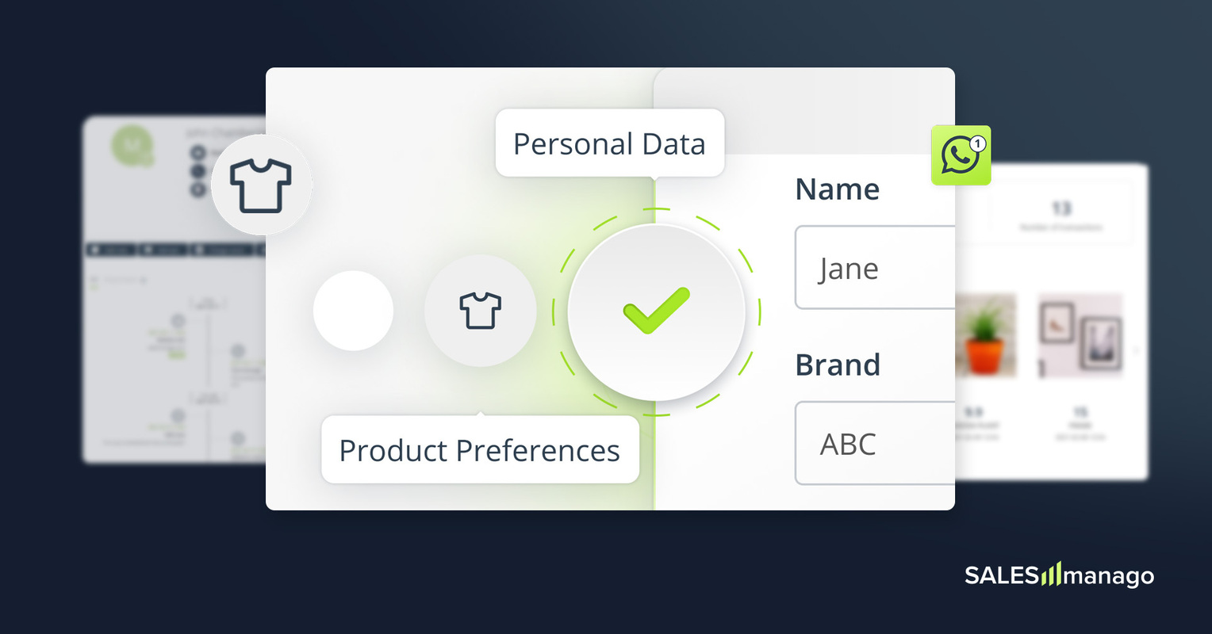Open the WhatsApp chat icon
Screen dimensions: 1212x634
tap(958, 156)
